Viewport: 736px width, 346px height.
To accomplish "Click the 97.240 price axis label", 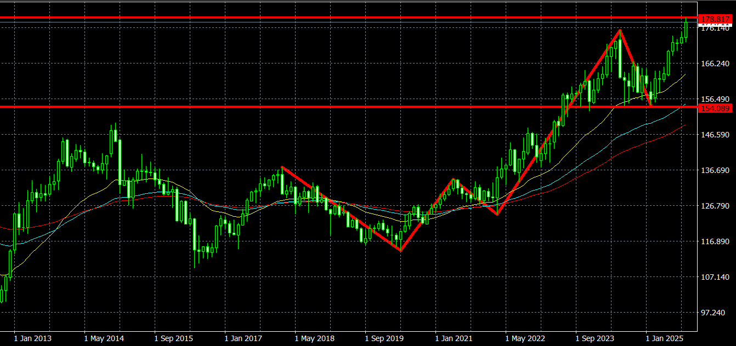I will click(x=716, y=313).
